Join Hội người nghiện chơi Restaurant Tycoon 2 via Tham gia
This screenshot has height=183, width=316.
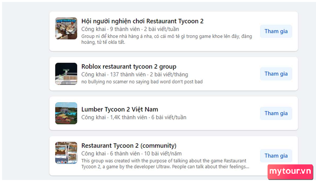tap(276, 31)
